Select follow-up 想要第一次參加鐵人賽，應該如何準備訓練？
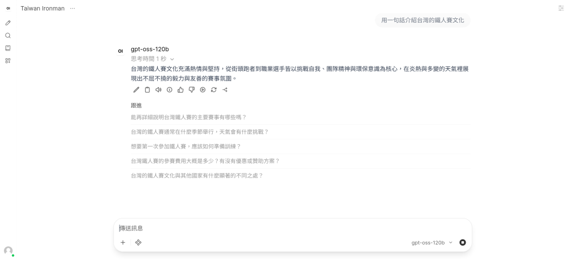The width and height of the screenshot is (569, 259). [301, 146]
